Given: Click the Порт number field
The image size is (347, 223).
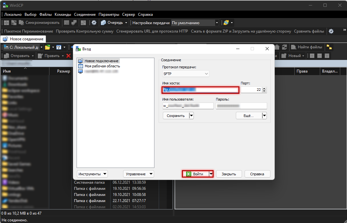Looking at the screenshot, I should tap(251, 90).
